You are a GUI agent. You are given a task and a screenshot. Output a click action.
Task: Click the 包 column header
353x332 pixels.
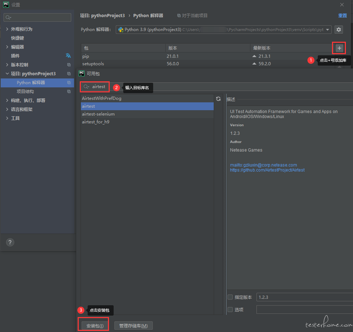pos(123,48)
